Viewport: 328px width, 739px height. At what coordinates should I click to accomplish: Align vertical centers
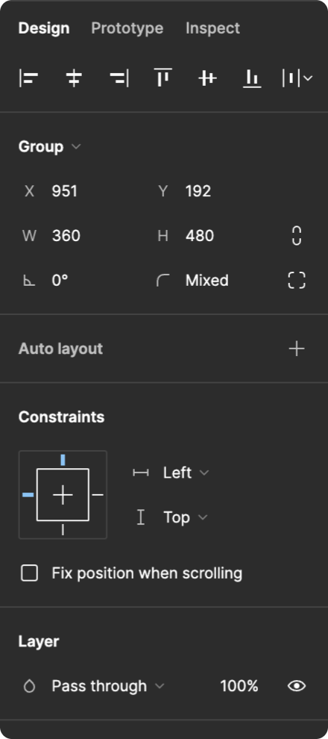pyautogui.click(x=207, y=78)
